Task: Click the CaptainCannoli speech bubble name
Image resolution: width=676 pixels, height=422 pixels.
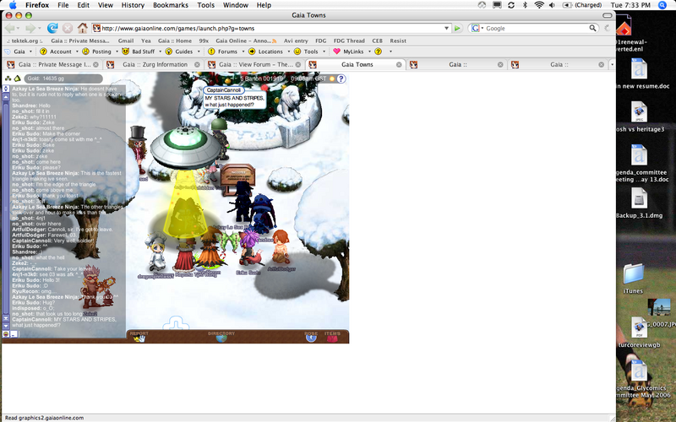Action: (x=224, y=90)
